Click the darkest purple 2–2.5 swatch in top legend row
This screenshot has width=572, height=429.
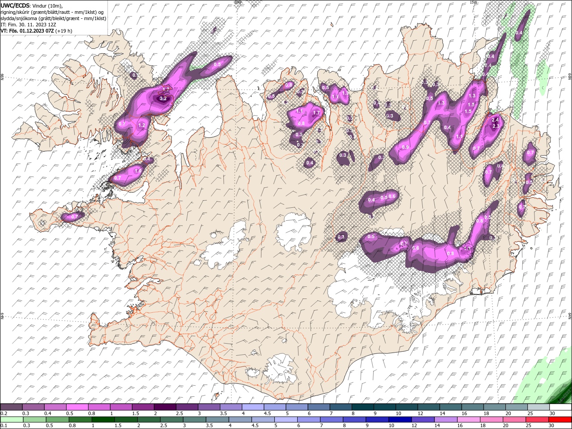click(165, 407)
